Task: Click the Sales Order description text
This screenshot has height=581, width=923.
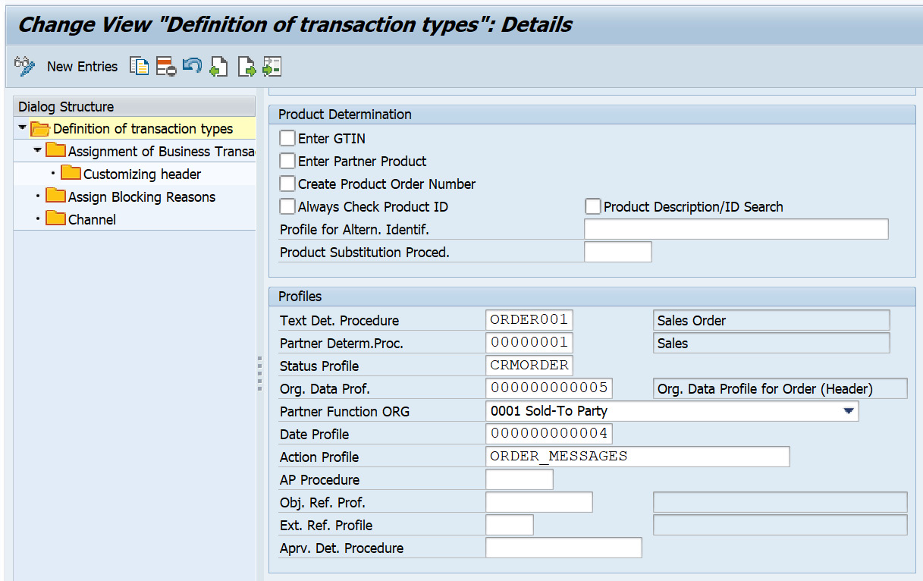Action: point(692,321)
